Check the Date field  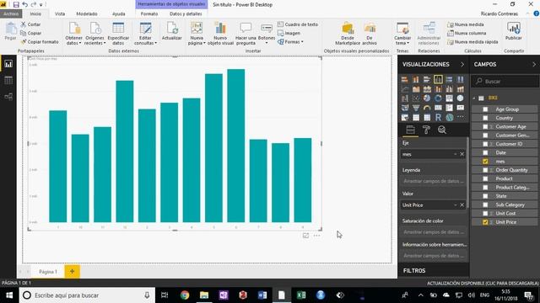click(485, 152)
